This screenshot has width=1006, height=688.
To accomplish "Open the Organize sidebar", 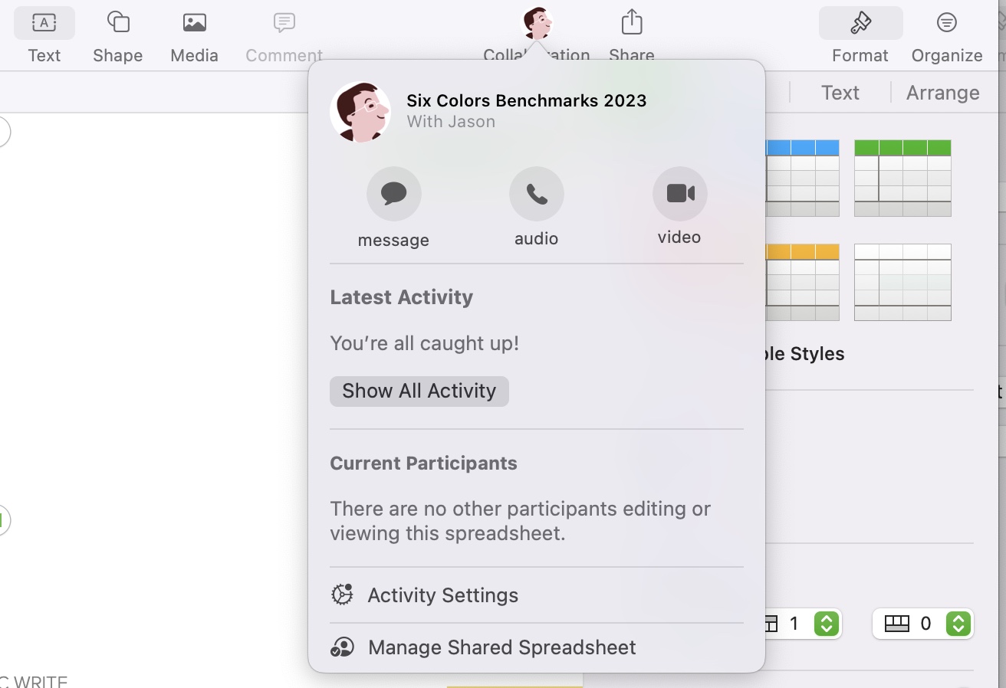I will 947,36.
